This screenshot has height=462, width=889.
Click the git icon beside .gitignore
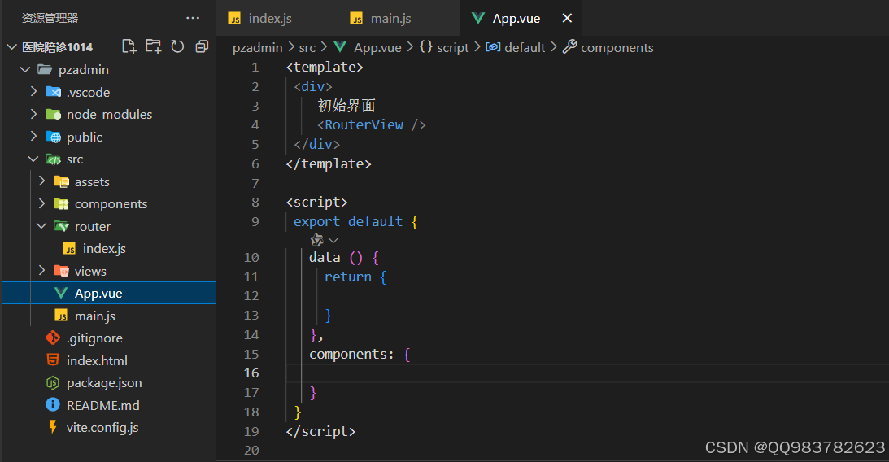(x=53, y=338)
